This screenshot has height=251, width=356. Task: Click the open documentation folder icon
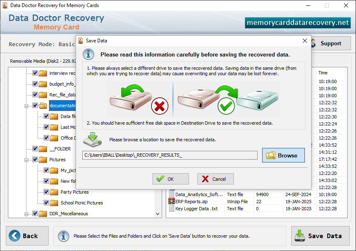[x=43, y=106]
